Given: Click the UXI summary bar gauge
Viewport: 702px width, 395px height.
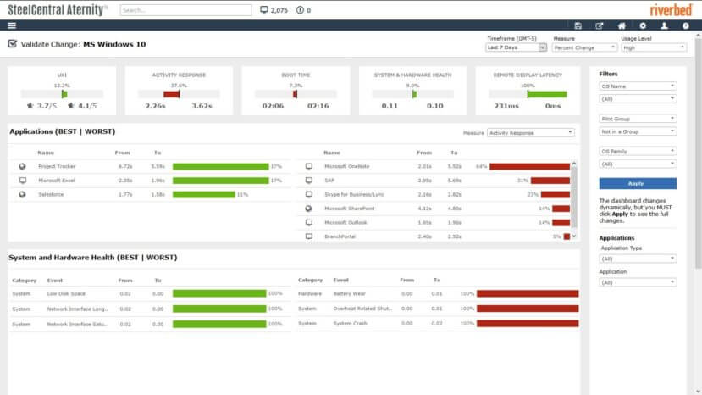Looking at the screenshot, I should click(62, 94).
